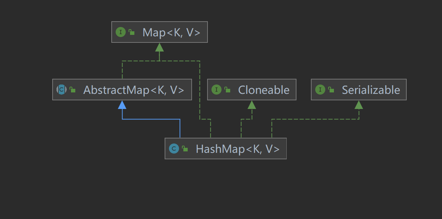Viewport: 442px width, 219px height.
Task: Click the public lock icon beside HashMap<K, V>
Action: [x=185, y=149]
